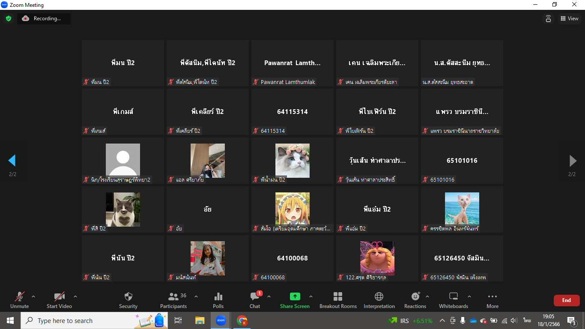585x329 pixels.
Task: Click the red End meeting button
Action: [566, 300]
